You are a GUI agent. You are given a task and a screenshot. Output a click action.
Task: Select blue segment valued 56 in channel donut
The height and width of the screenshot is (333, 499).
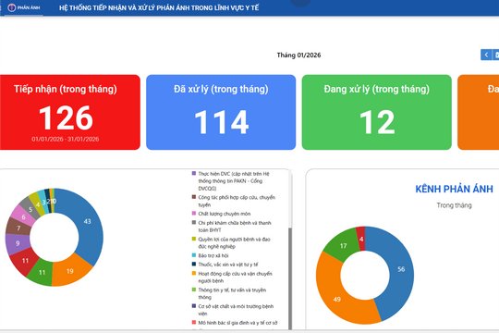401,269
